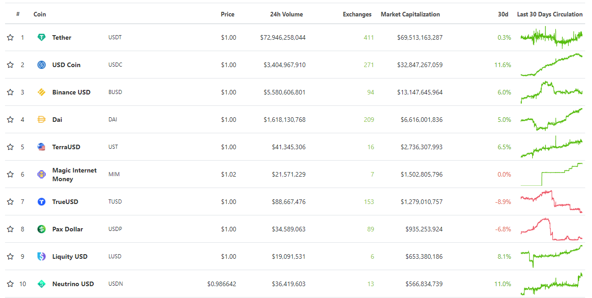Open TrueUSD red circulation sparkline
The height and width of the screenshot is (298, 592).
pyautogui.click(x=551, y=202)
